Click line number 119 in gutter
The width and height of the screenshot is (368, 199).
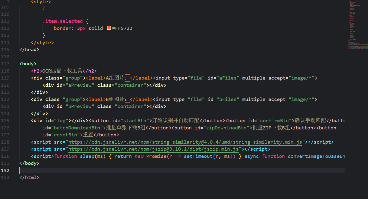tap(5, 78)
